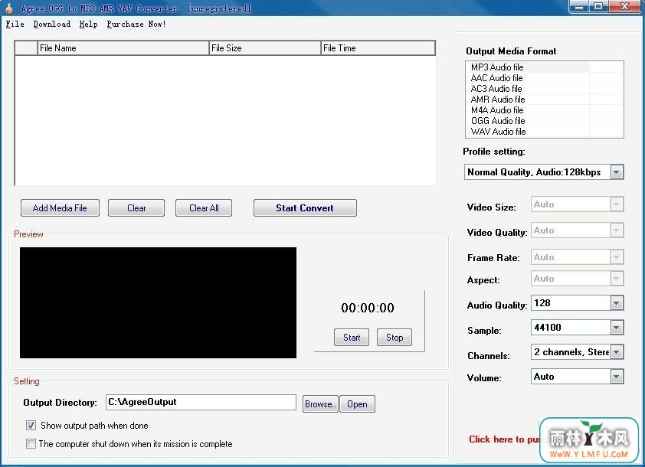Close the converter window
Viewport: 645px width, 467px height.
pos(624,7)
